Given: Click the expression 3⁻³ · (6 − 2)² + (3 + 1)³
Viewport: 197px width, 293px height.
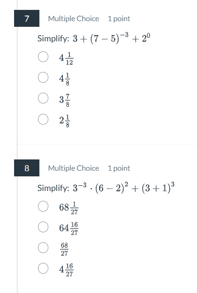Looking at the screenshot, I should (x=124, y=188).
